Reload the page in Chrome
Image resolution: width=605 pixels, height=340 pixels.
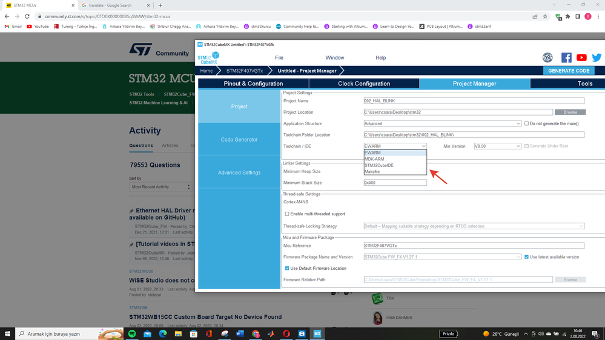pos(27,16)
